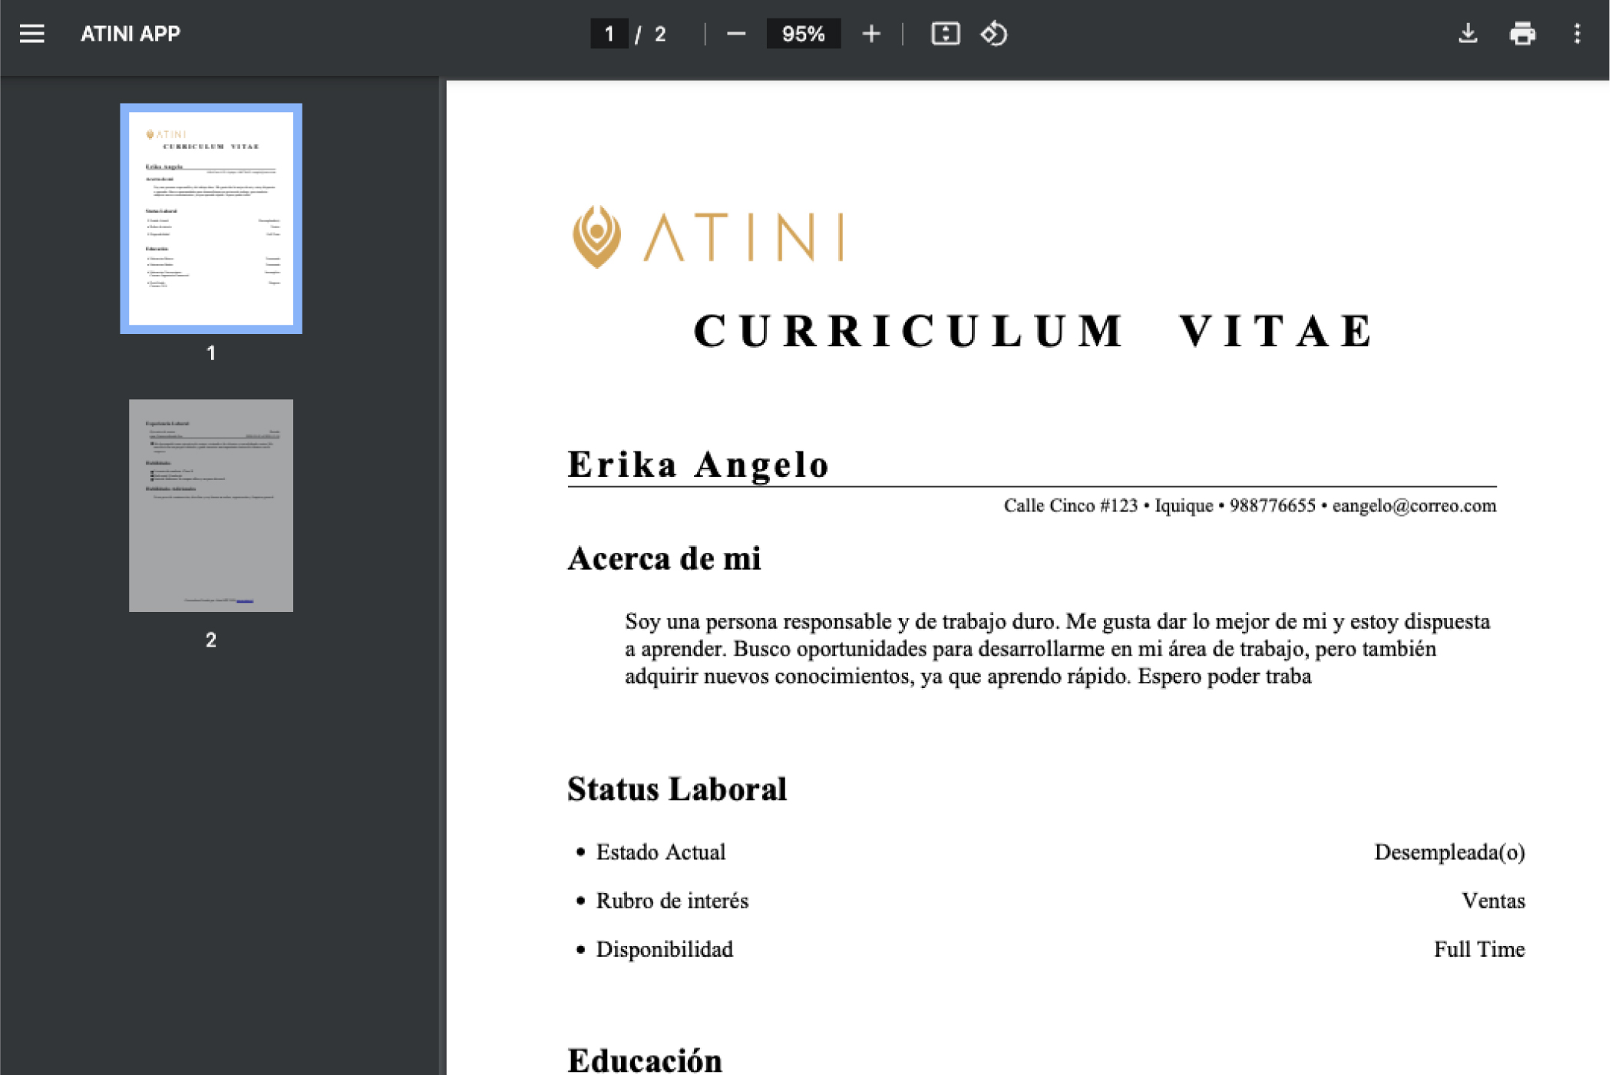
Task: Click the Status Laboral heading
Action: (x=677, y=789)
